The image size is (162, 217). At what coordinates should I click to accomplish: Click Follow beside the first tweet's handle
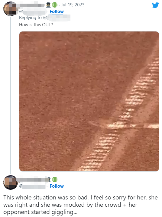(x=57, y=12)
